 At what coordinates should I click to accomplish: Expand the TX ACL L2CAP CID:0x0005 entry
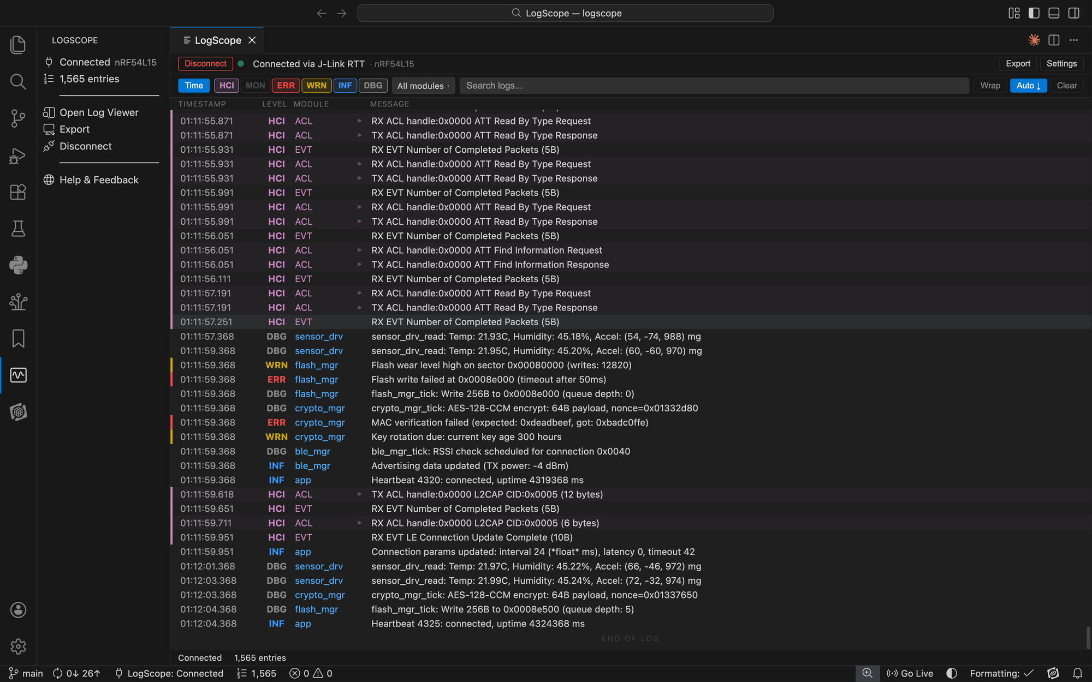click(x=359, y=494)
